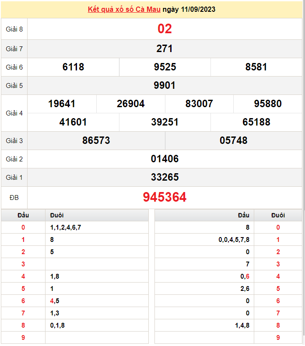Click the ĐB row label
This screenshot has height=346, width=305.
(14, 198)
